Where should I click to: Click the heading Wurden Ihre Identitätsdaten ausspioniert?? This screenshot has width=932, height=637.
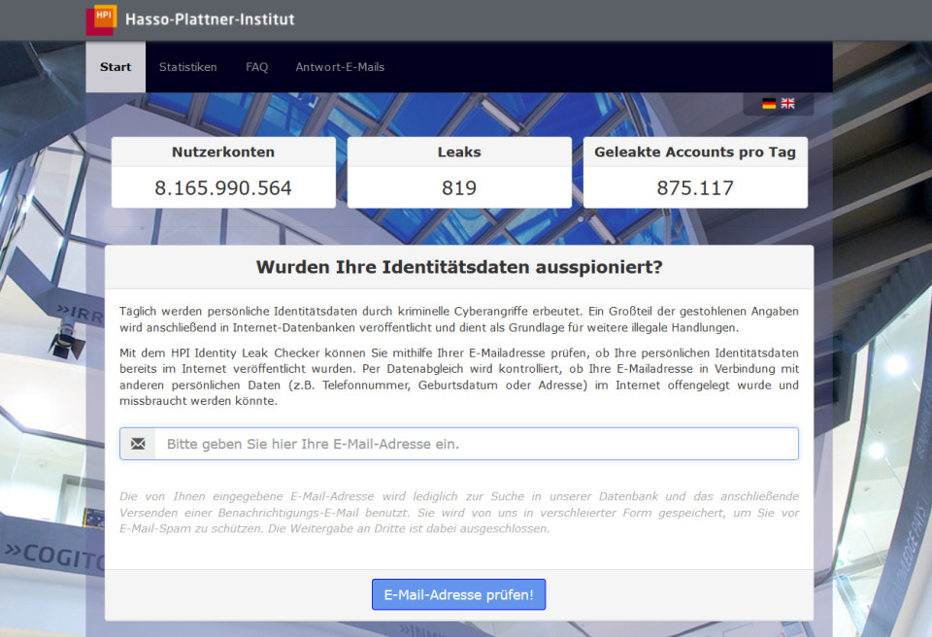click(459, 267)
